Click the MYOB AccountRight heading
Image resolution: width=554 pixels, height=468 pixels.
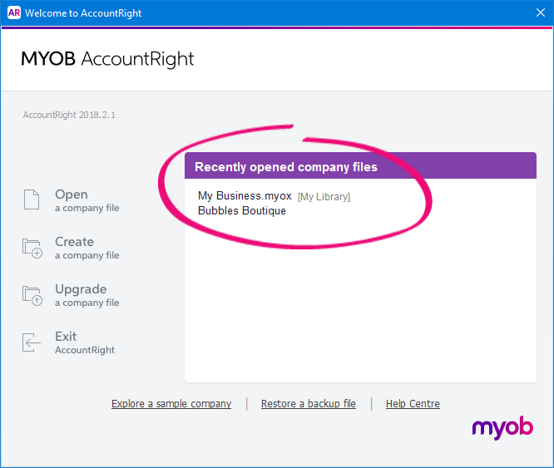[x=107, y=59]
